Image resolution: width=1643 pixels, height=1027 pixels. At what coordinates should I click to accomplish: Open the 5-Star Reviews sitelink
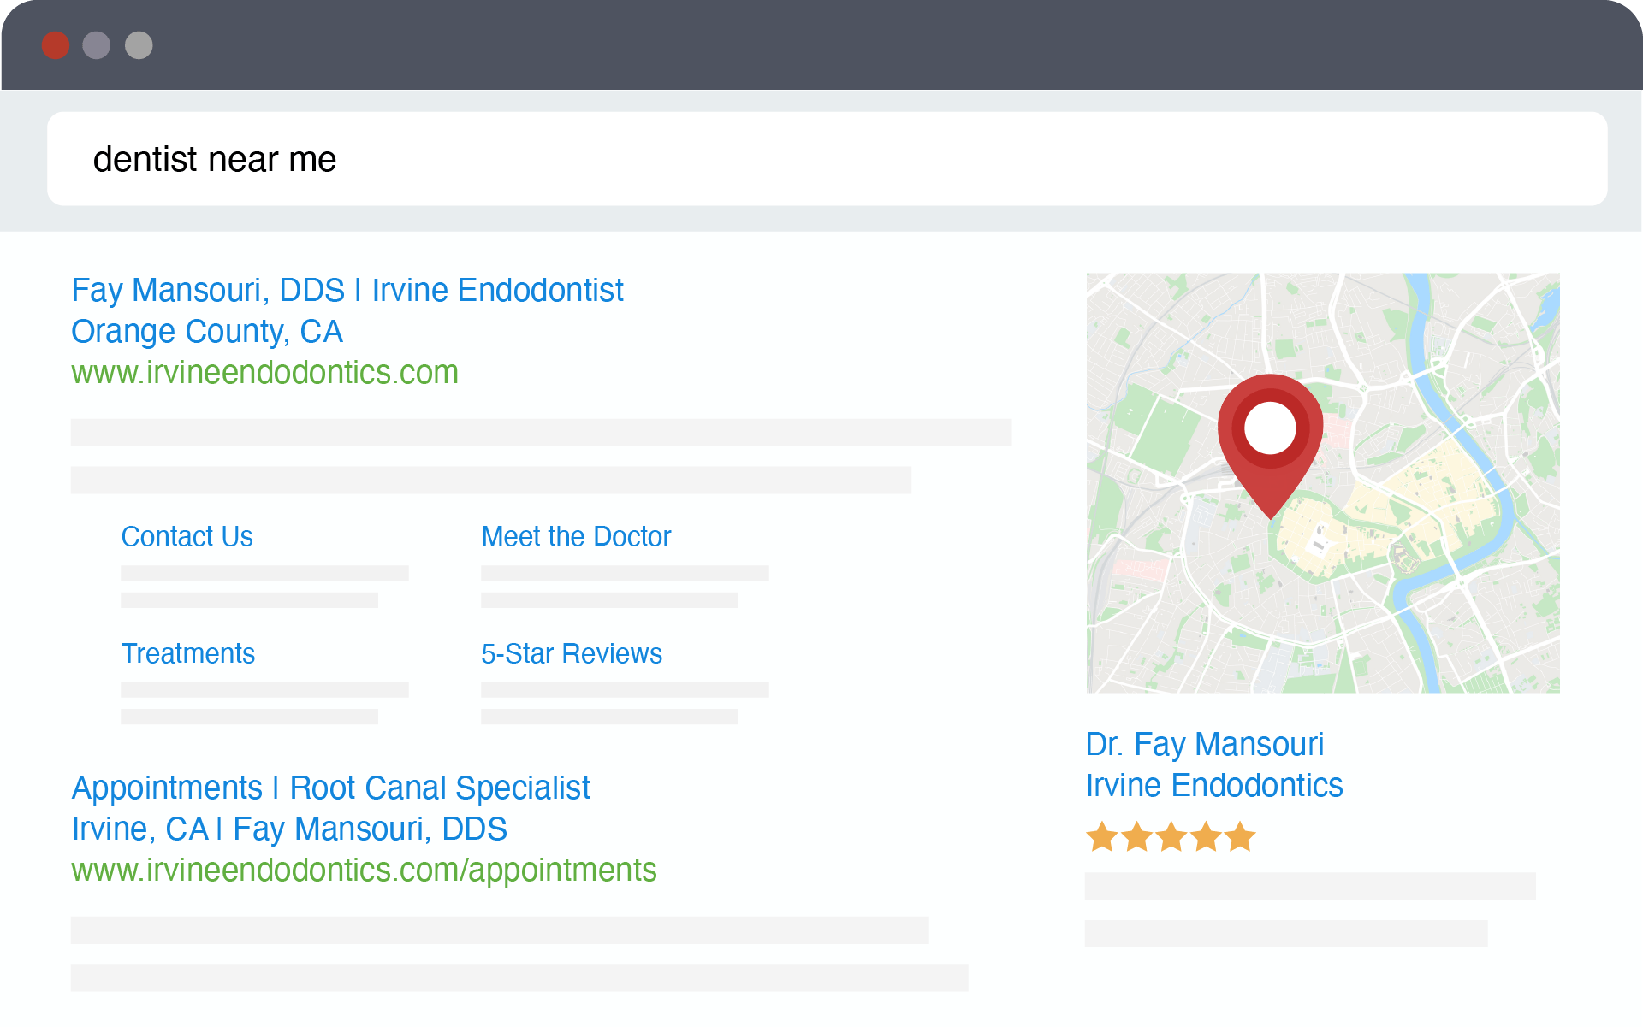click(572, 653)
